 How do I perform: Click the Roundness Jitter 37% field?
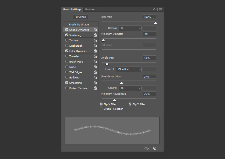coord(149,77)
